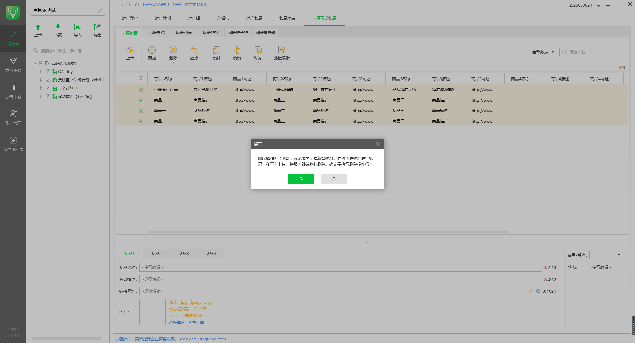The width and height of the screenshot is (635, 343).
Task: Confirm deletion with the green 是 button
Action: coord(301,179)
